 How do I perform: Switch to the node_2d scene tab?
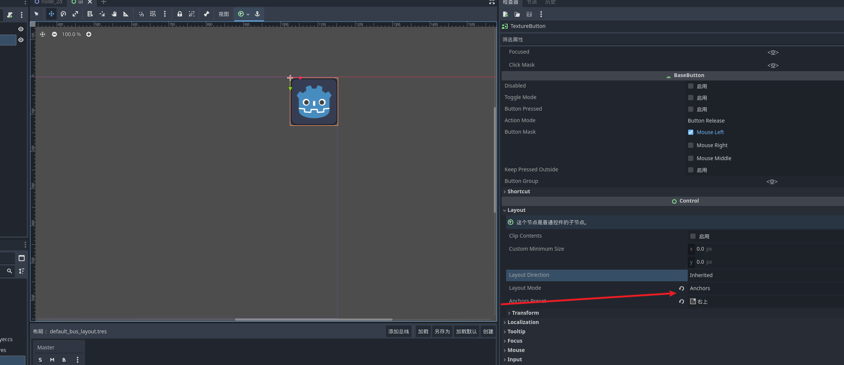click(x=48, y=2)
